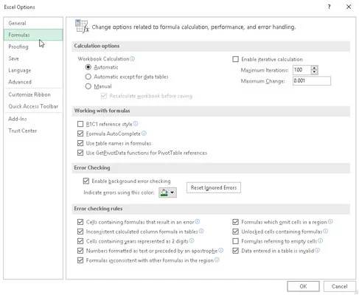Confirm settings with the OK button
This screenshot has height=295, width=359.
(303, 286)
